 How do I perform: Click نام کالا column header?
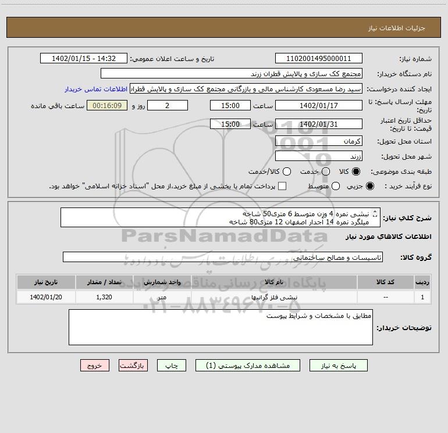(x=274, y=282)
